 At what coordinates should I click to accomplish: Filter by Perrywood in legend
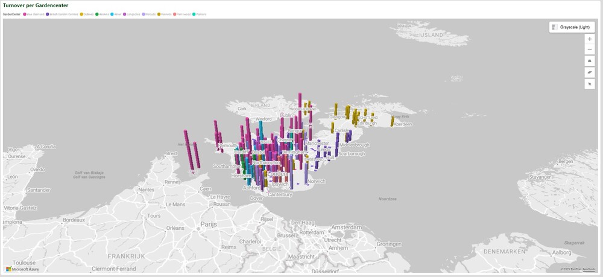pos(183,14)
